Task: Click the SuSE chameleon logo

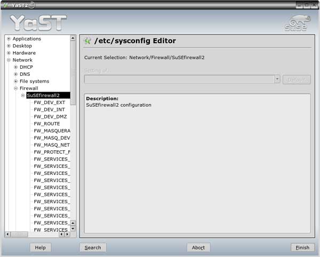Action: 298,23
